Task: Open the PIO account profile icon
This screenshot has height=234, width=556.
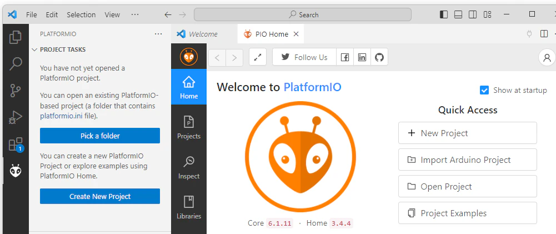Action: [547, 57]
